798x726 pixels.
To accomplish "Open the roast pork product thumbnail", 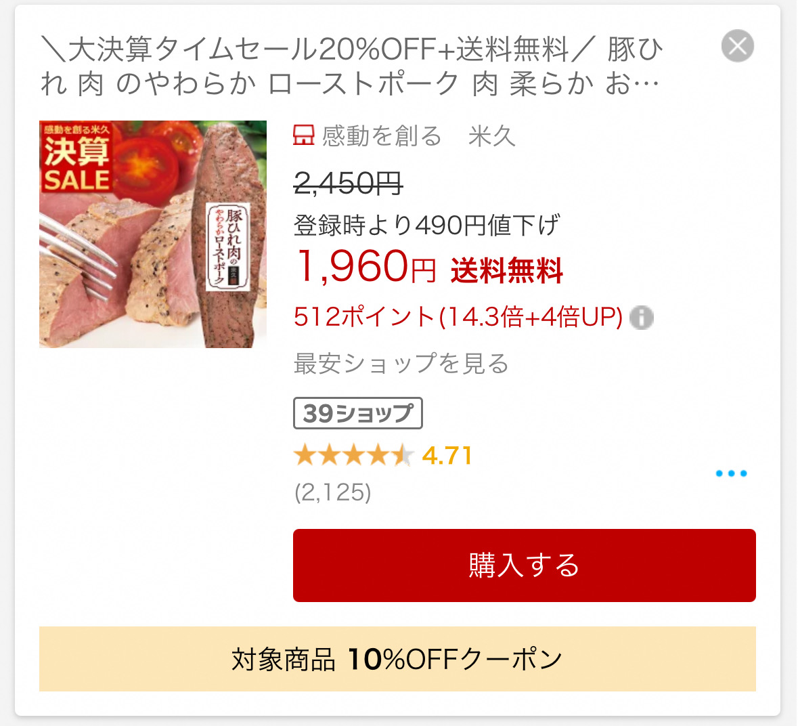I will (153, 234).
